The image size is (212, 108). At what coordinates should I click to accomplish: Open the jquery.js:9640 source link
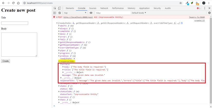pyautogui.click(x=197, y=17)
